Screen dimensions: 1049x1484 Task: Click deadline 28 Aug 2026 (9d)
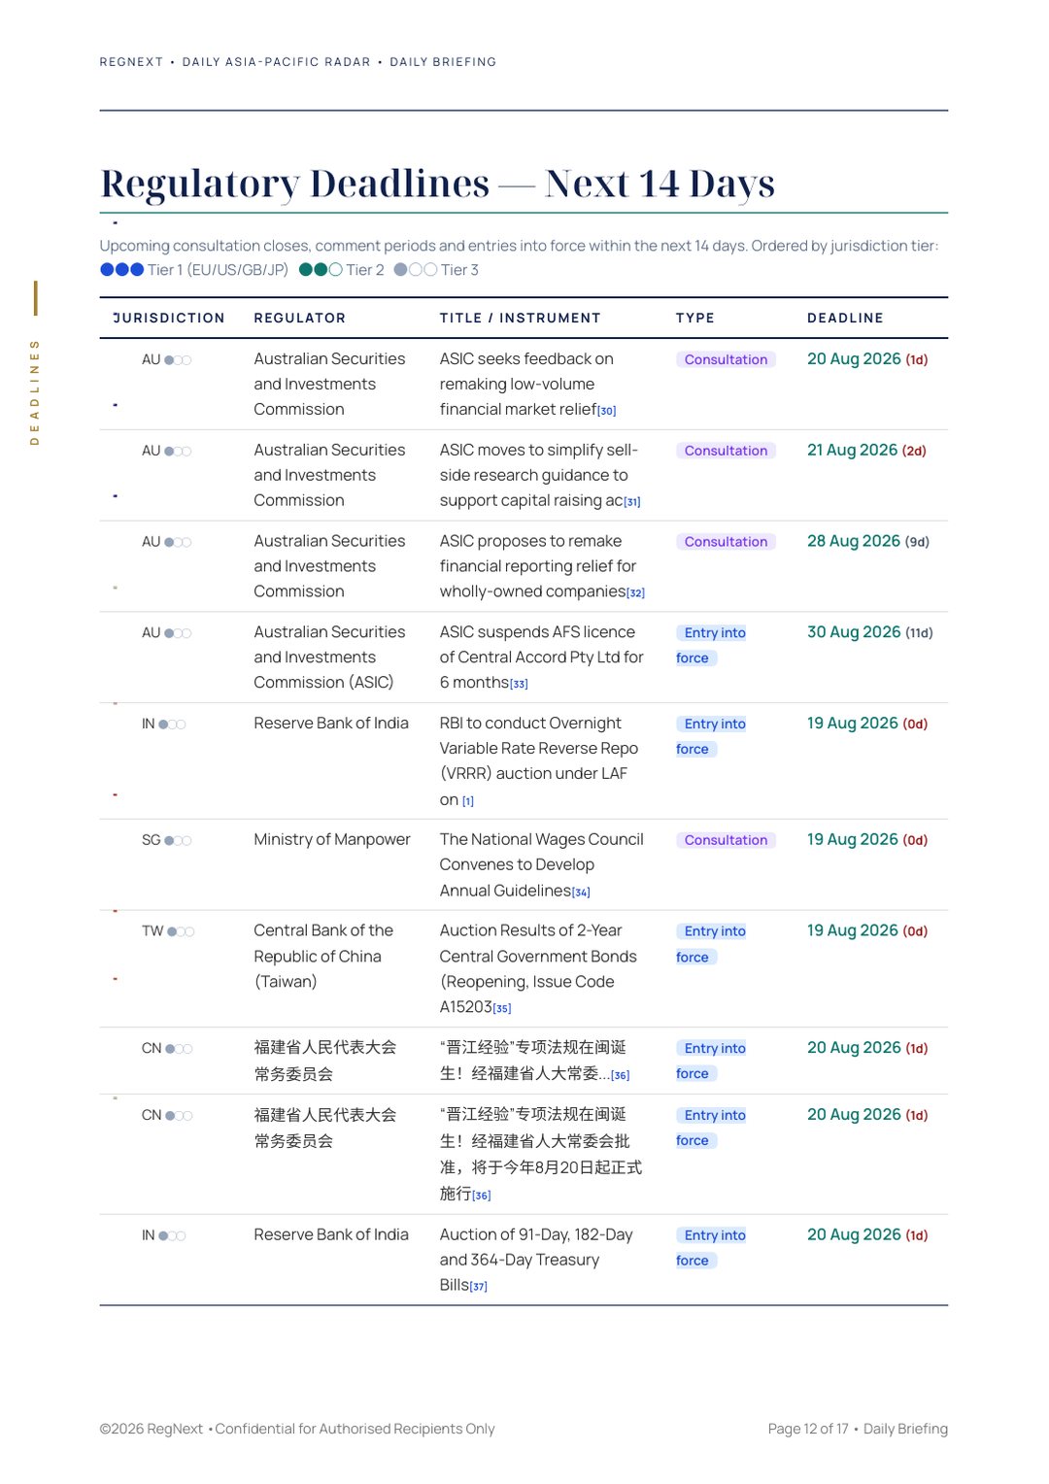pos(868,542)
